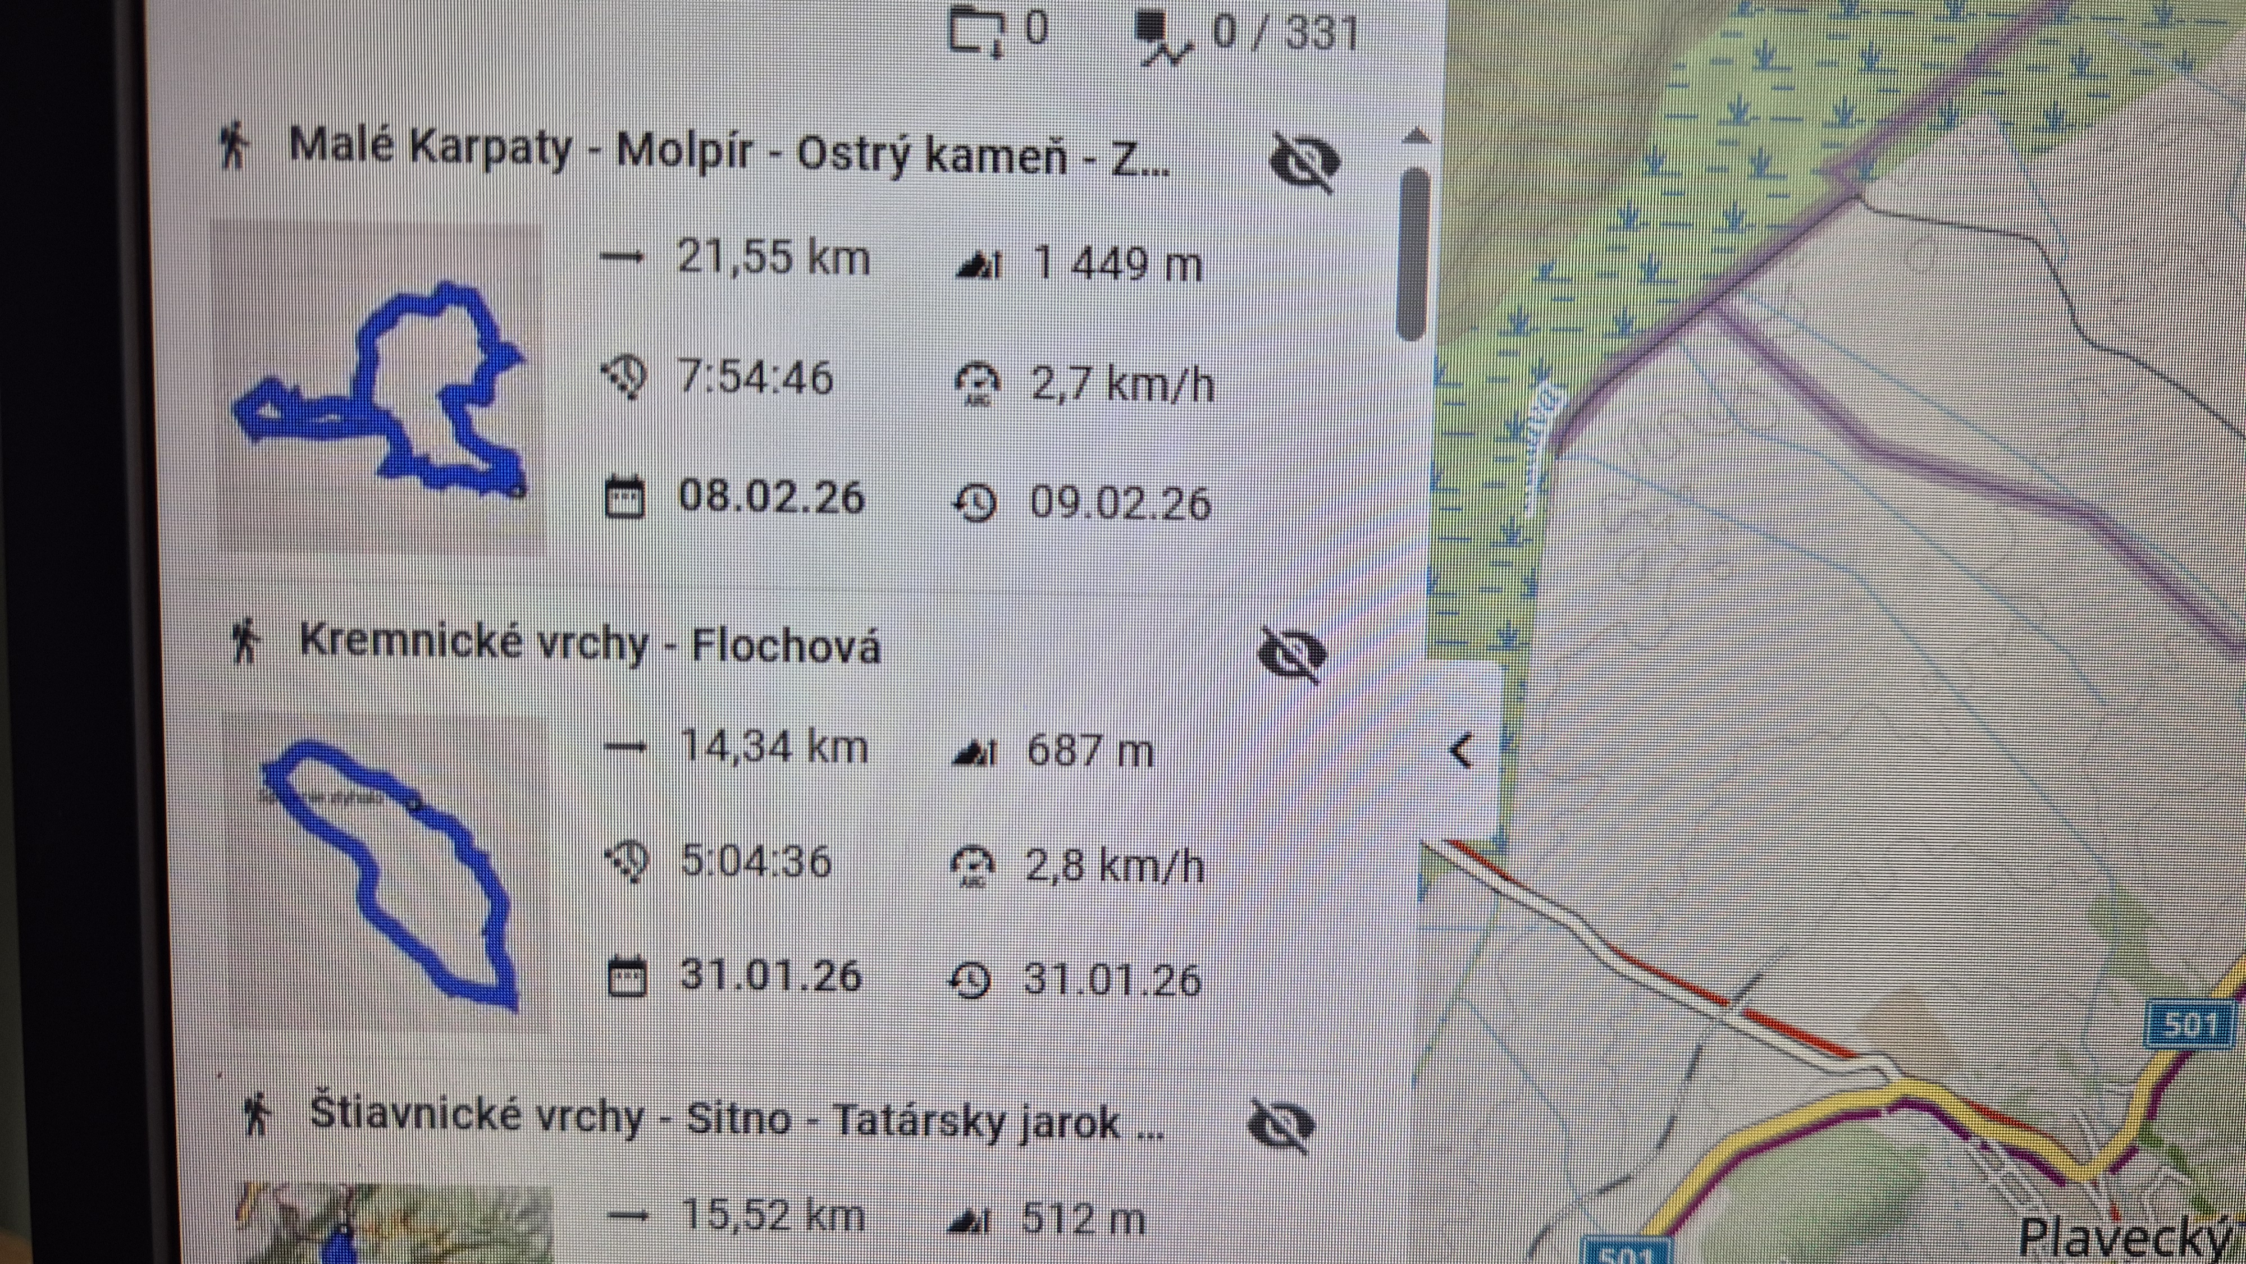Viewport: 2246px width, 1264px height.
Task: Open the Štiavnické vrchy - Sitno track
Action: [737, 1119]
